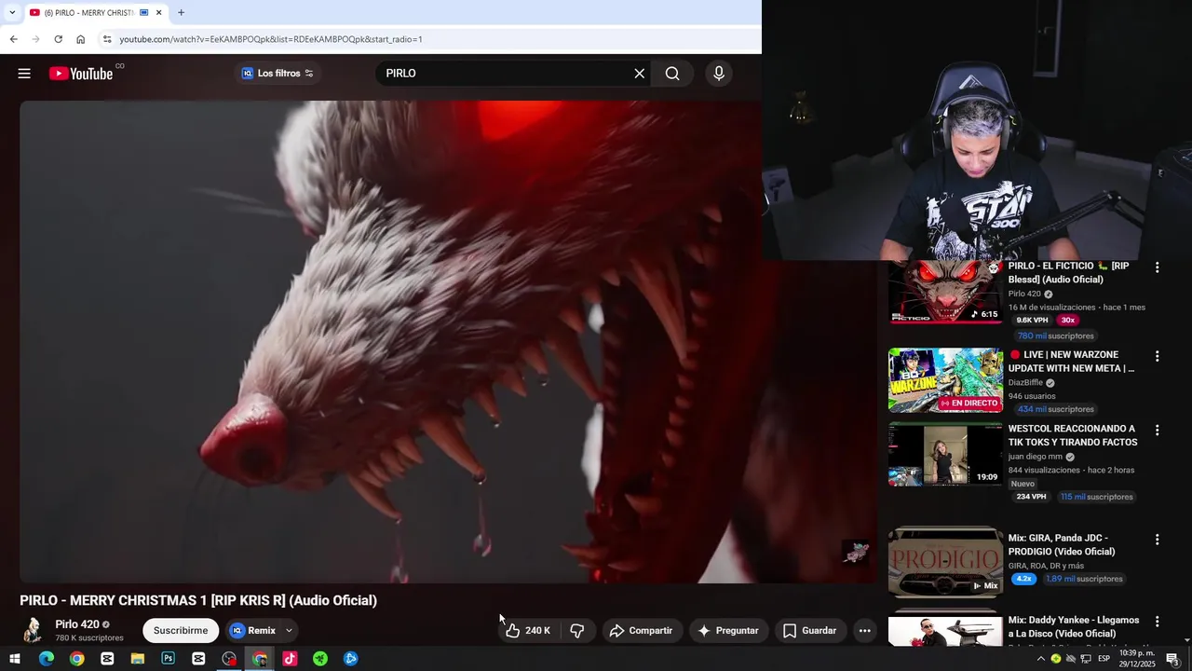This screenshot has height=671, width=1192.
Task: Open the Remix extension button
Action: pyautogui.click(x=253, y=631)
